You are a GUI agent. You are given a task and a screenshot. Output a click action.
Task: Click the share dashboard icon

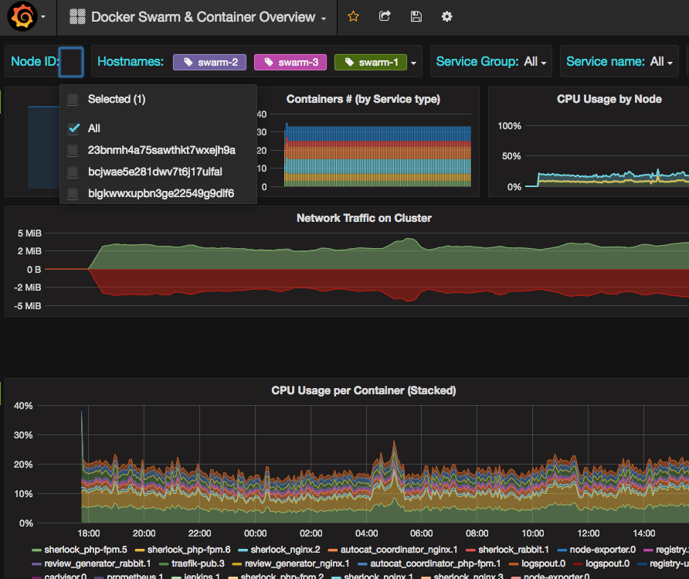click(x=385, y=17)
